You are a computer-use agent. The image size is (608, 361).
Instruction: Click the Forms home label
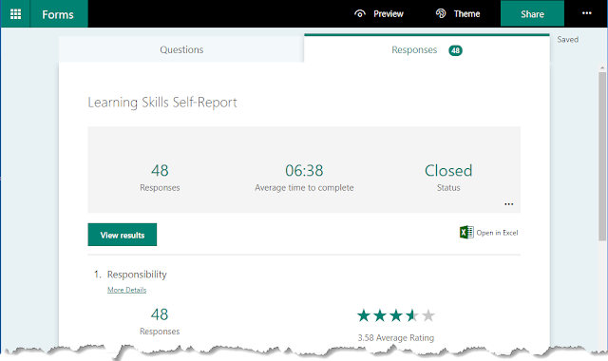coord(58,14)
